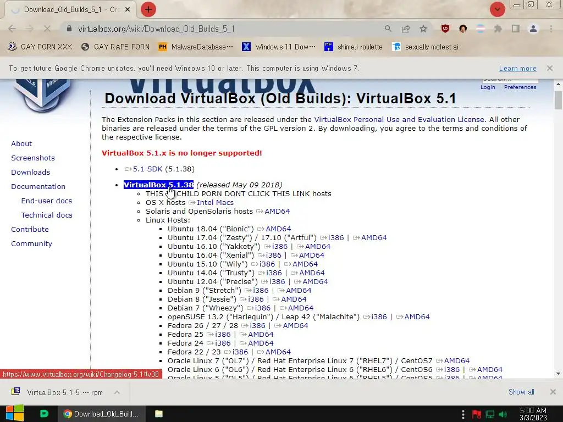Click the page scrollbar up arrow
The height and width of the screenshot is (422, 563).
click(x=558, y=84)
